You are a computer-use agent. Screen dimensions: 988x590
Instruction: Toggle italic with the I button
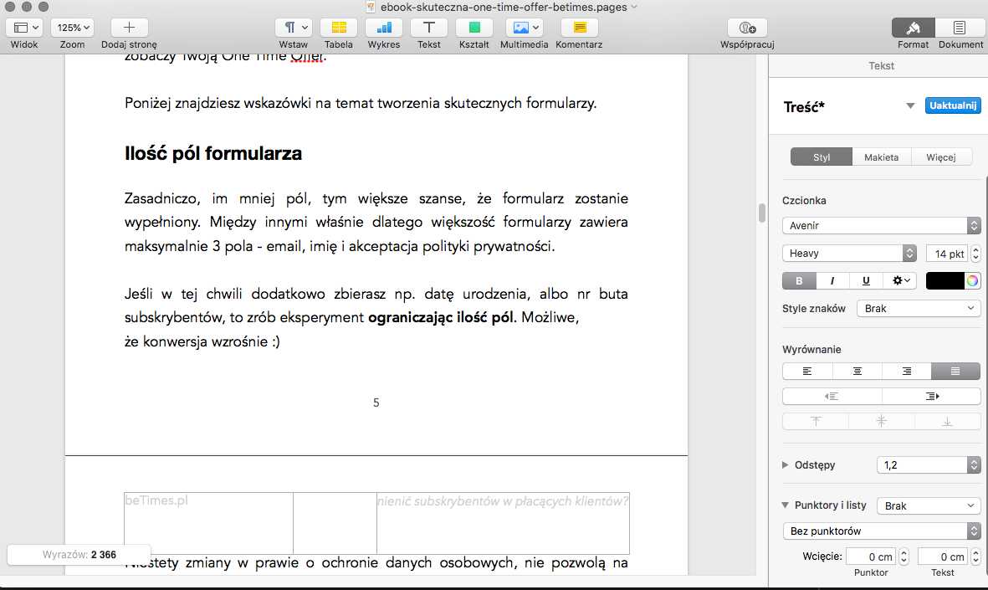pyautogui.click(x=832, y=280)
